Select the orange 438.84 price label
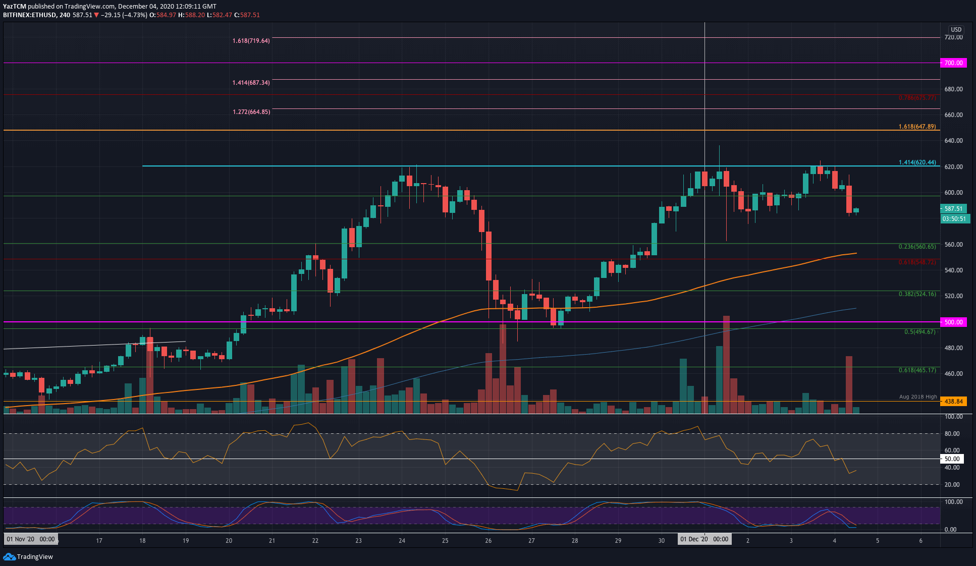The image size is (976, 566). pyautogui.click(x=953, y=402)
